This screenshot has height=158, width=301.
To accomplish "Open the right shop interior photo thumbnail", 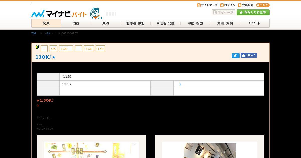I will 210,150.
